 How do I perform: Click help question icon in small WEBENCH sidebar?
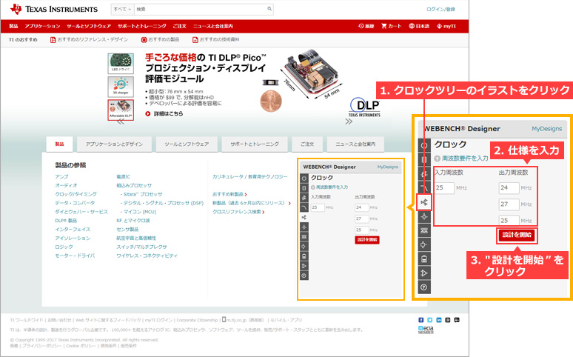click(304, 276)
